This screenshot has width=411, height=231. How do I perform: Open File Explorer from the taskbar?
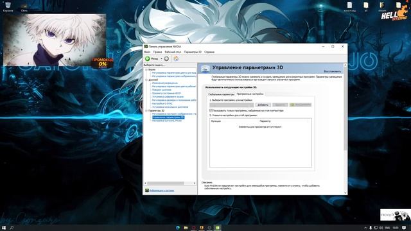(x=186, y=228)
